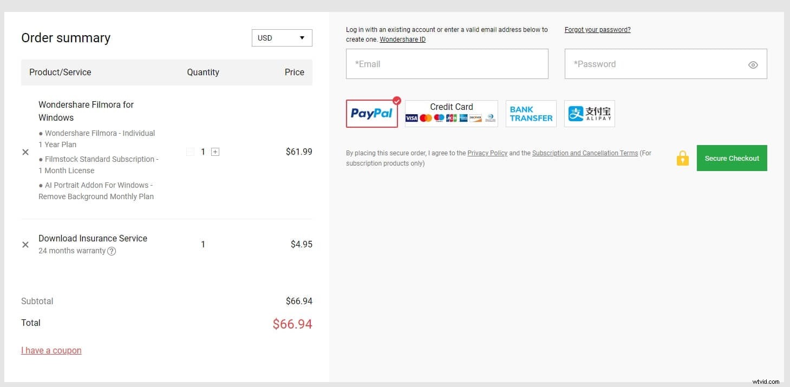Click Forgot your password link

pyautogui.click(x=597, y=30)
